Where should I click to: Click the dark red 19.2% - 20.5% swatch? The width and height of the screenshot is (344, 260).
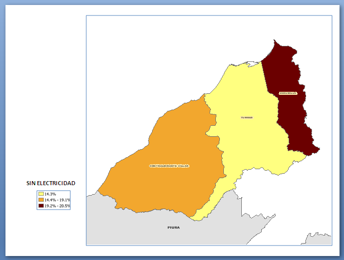point(41,206)
